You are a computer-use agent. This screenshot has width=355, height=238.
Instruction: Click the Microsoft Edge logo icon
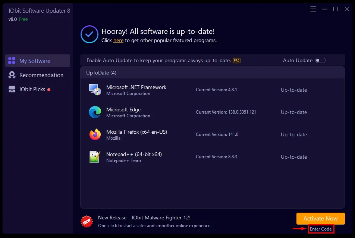coord(95,112)
